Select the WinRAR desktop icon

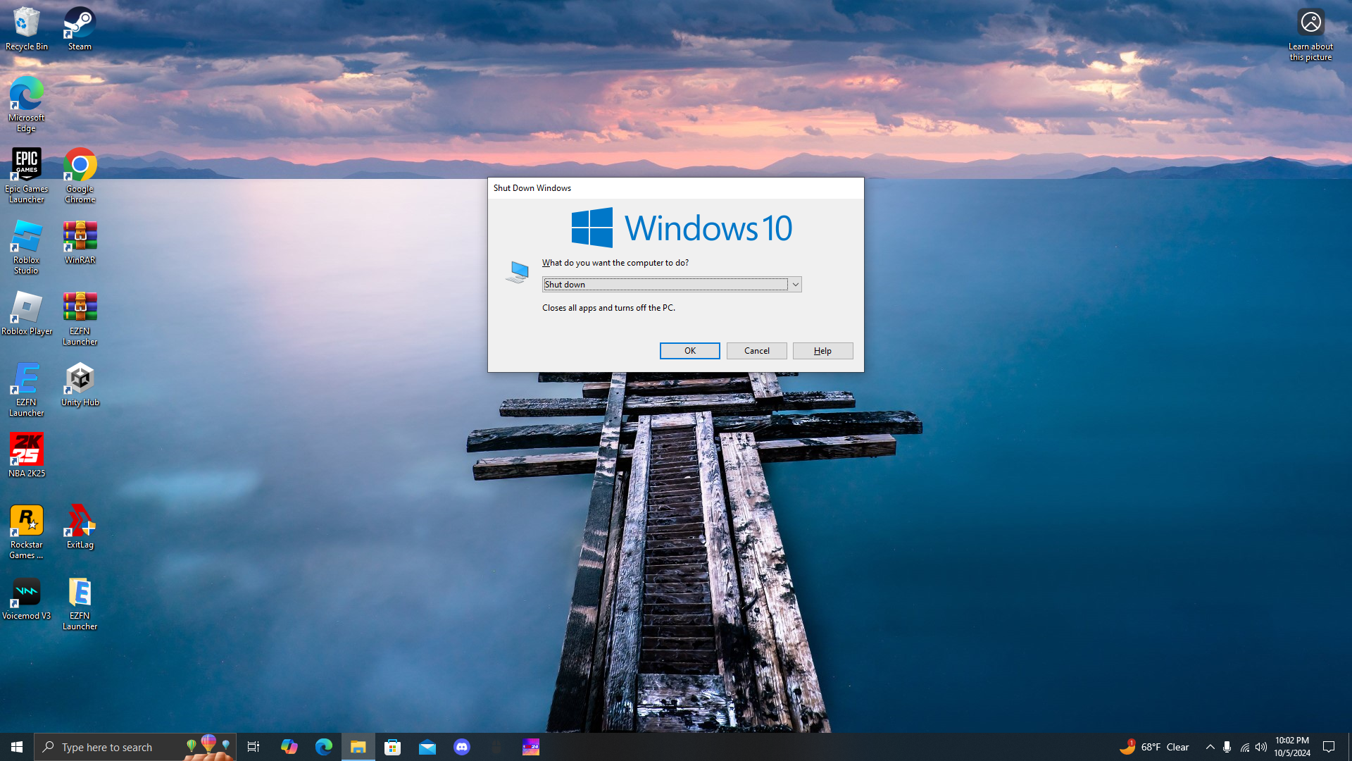[x=80, y=242]
